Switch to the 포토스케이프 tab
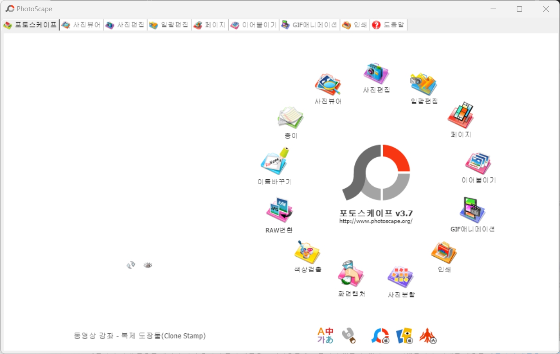Screen dimensions: 560x354 (30, 25)
